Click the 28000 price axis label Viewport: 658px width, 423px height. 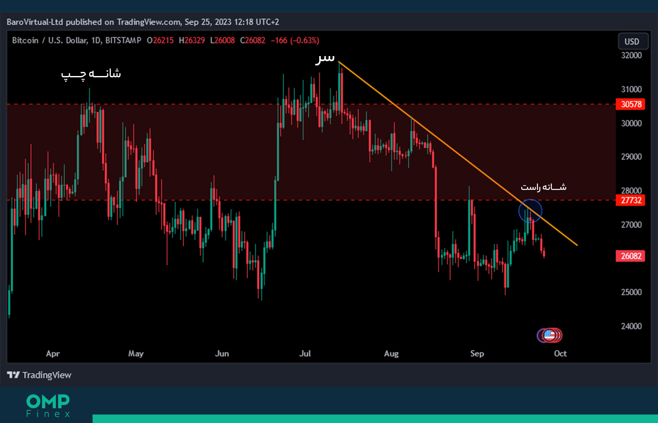pyautogui.click(x=631, y=191)
